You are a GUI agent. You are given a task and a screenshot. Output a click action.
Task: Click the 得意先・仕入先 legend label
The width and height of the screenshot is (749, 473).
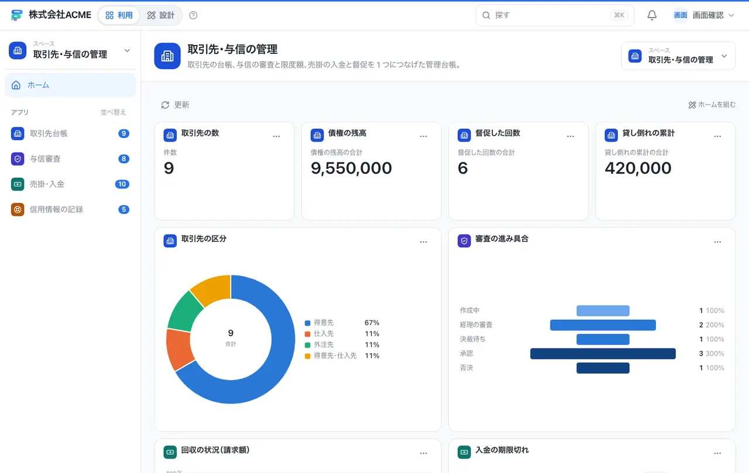pyautogui.click(x=335, y=356)
